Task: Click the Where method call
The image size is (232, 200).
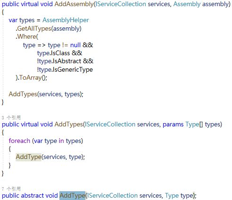Action: (27, 36)
